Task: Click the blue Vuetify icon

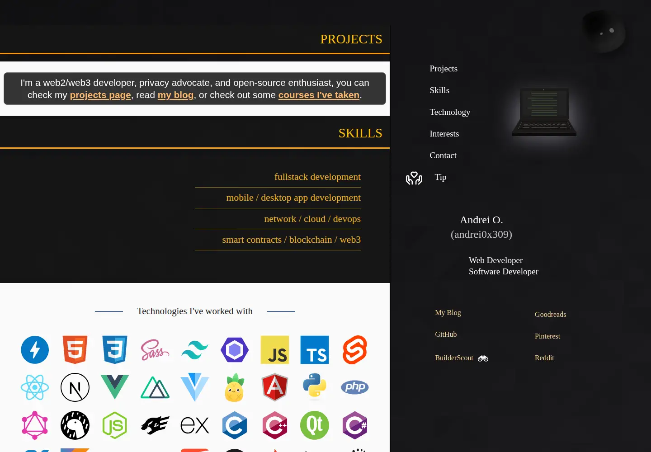Action: click(195, 387)
